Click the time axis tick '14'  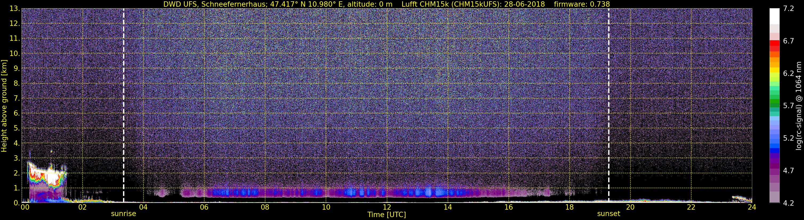pos(447,207)
